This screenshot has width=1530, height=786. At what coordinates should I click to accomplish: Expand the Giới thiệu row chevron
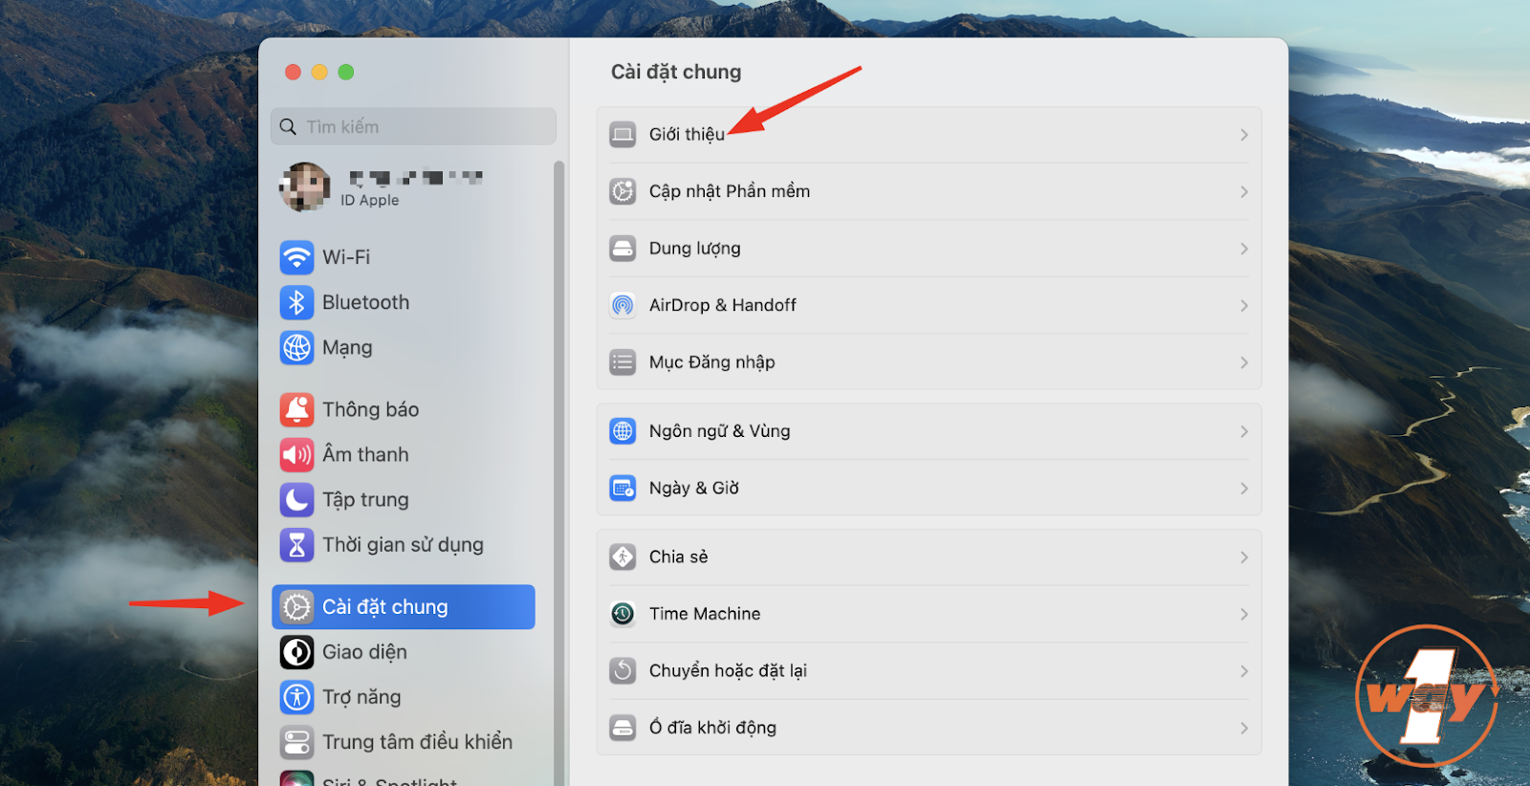click(1244, 135)
